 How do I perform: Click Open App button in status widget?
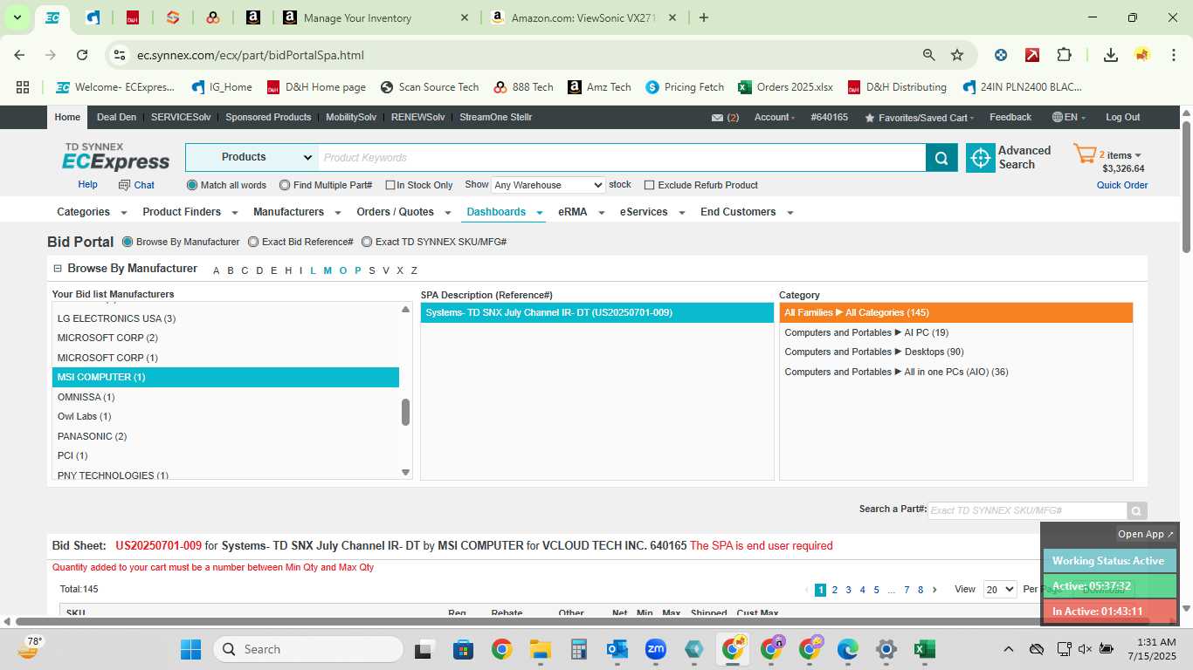click(x=1146, y=534)
